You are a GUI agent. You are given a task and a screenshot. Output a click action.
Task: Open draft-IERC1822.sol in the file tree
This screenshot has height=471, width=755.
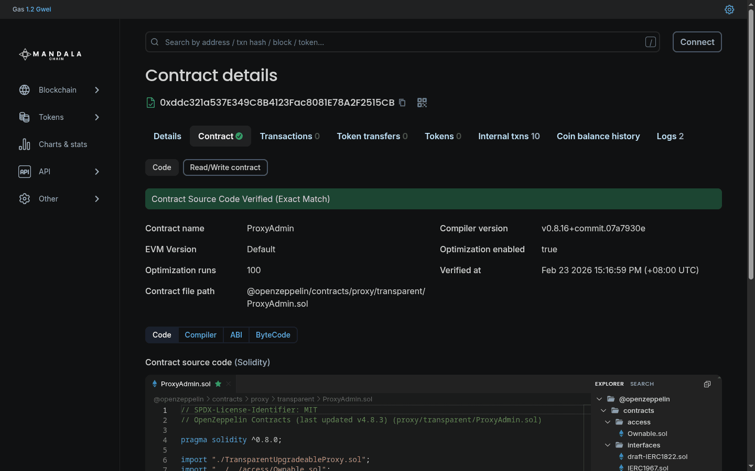(x=657, y=456)
